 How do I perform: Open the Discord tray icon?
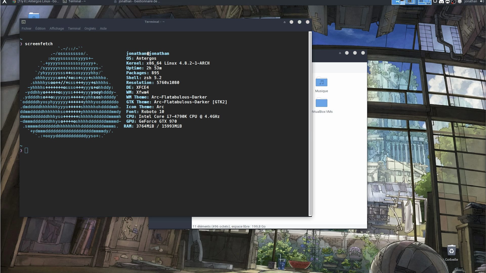coord(441,2)
